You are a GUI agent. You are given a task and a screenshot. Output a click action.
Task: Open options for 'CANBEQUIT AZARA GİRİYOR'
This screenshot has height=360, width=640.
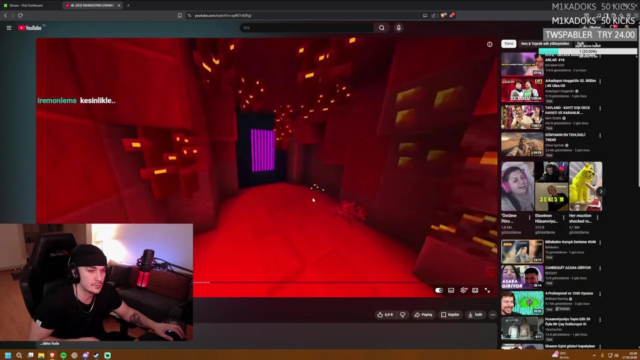[x=600, y=268]
